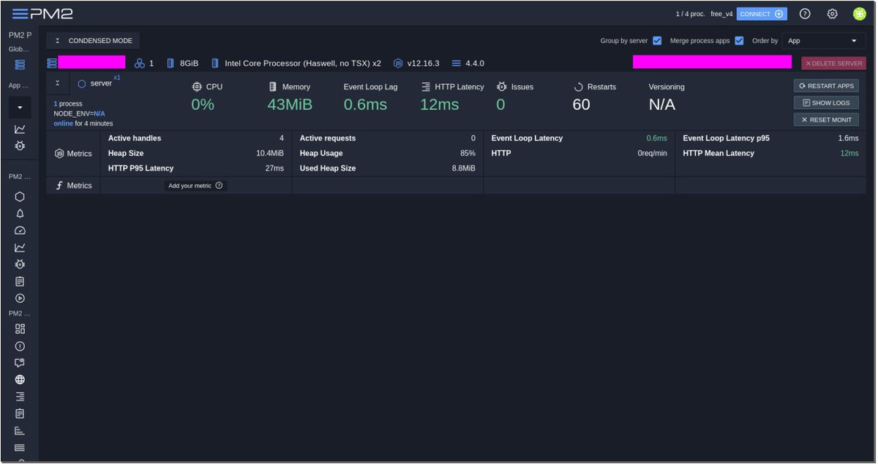Screen dimensions: 878x464
Task: Click the JS Metrics row header
Action: click(73, 154)
